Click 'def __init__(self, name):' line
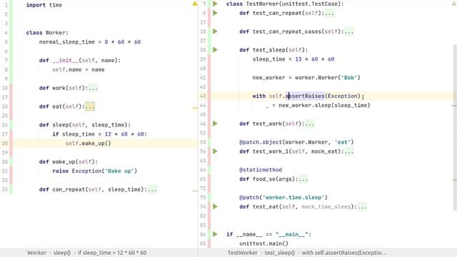457x257 pixels. point(80,60)
